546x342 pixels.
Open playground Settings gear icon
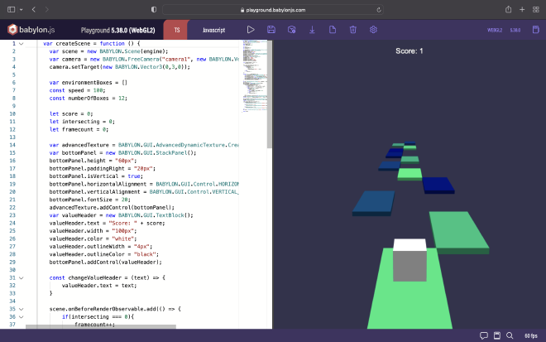(373, 30)
